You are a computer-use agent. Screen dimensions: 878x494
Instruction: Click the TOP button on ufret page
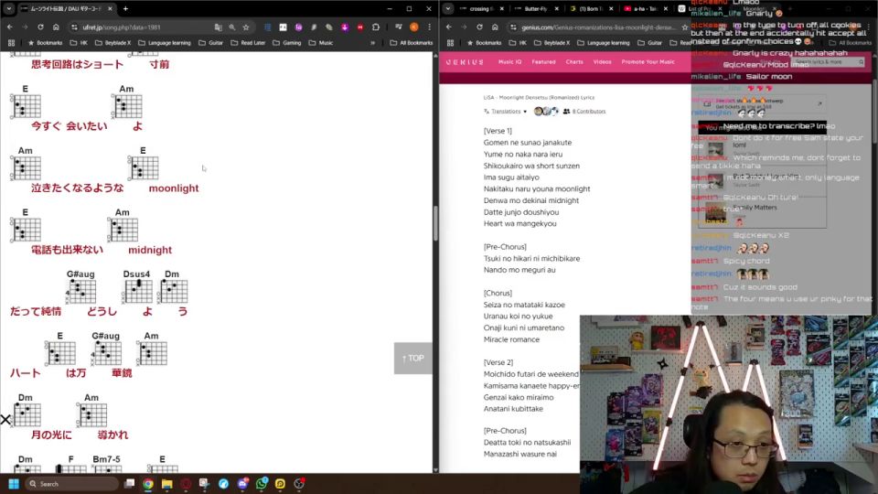pyautogui.click(x=413, y=358)
